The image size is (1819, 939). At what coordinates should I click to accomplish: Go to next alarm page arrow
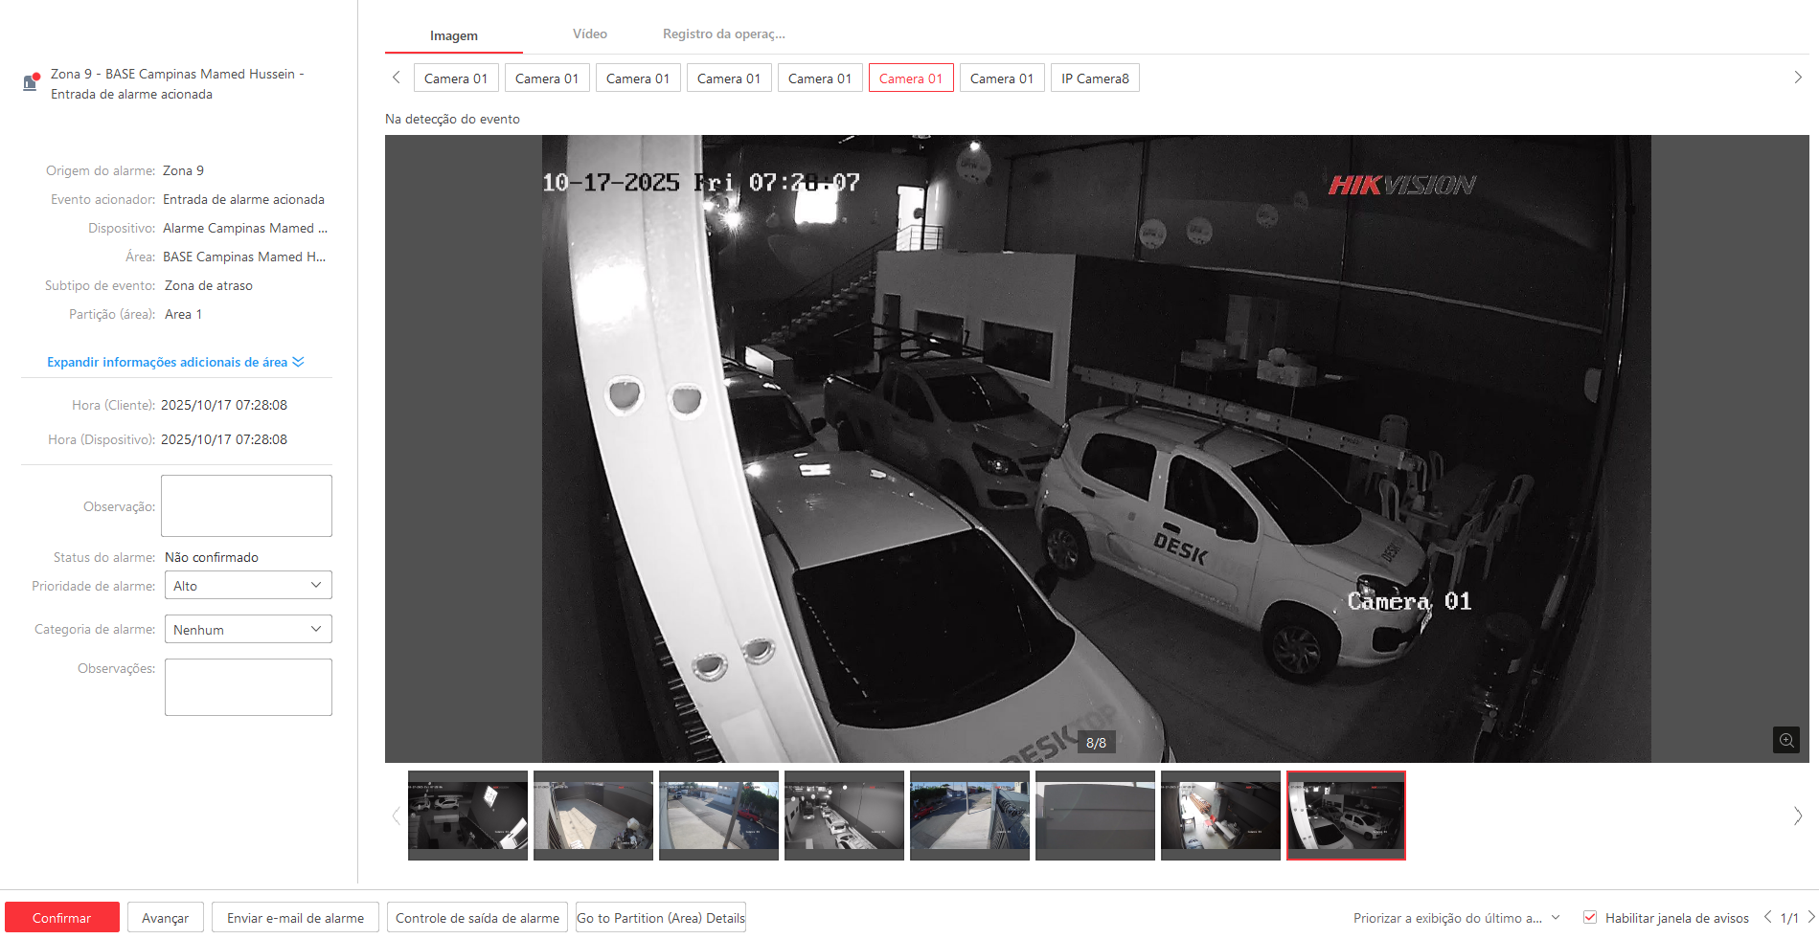(1810, 917)
